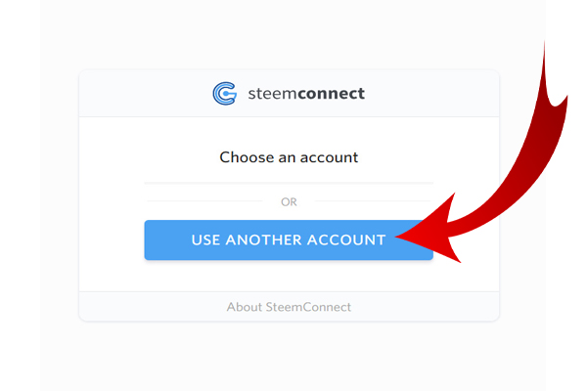Click the divider line right of OR
This screenshot has height=391, width=587.
coord(373,201)
